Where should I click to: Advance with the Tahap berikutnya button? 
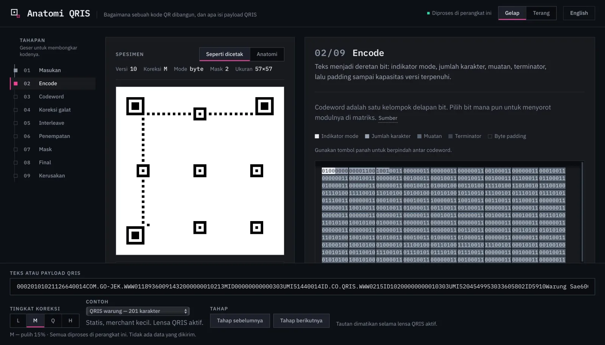[301, 321]
